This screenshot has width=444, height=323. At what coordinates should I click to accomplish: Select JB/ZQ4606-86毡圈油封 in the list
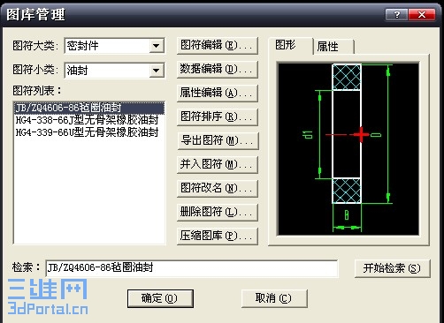click(89, 108)
